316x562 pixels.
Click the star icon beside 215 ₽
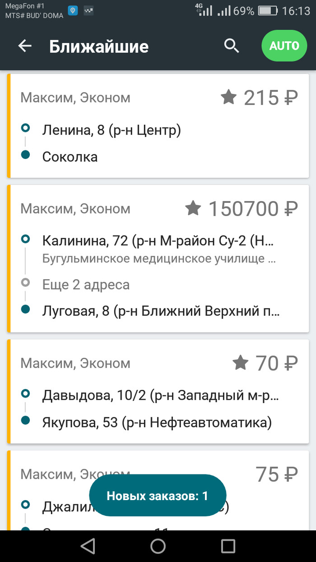coord(229,97)
